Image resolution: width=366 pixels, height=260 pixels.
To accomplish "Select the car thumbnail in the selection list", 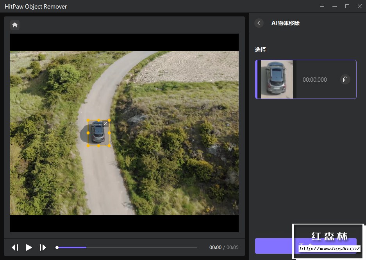I will 277,79.
